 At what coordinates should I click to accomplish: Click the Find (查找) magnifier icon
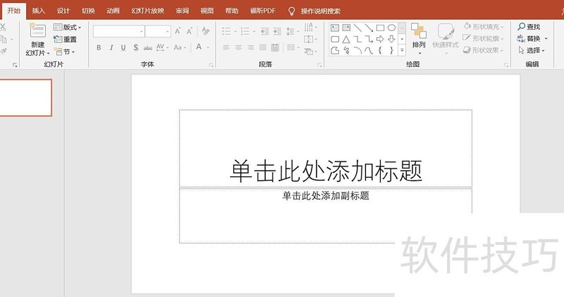521,27
